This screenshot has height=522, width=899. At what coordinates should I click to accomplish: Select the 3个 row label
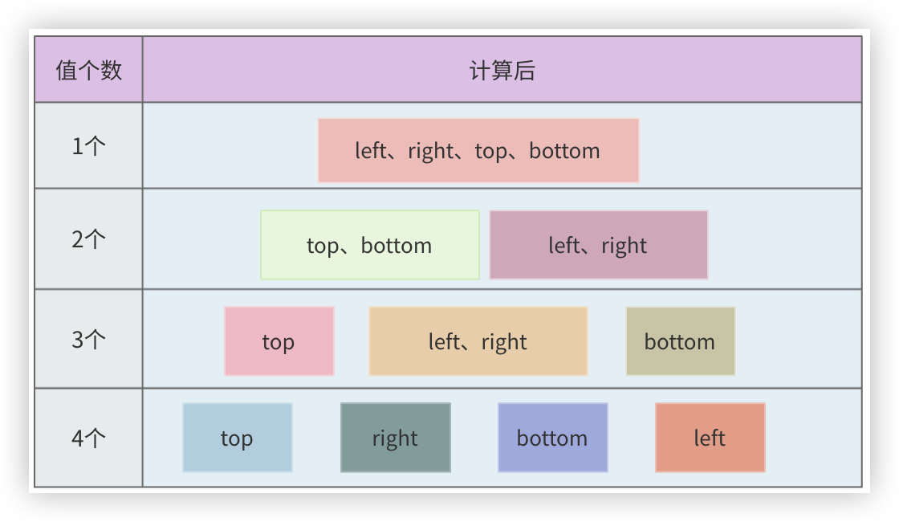[88, 339]
